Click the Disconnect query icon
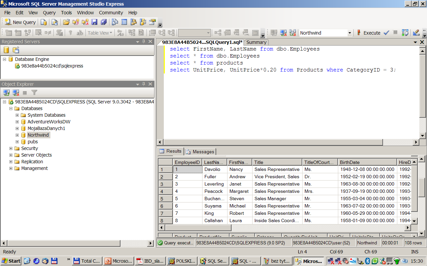This screenshot has width=427, height=266. (x=283, y=33)
